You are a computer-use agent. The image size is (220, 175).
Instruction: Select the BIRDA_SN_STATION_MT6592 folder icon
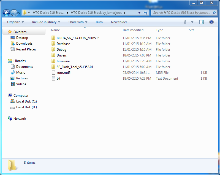click(x=53, y=38)
